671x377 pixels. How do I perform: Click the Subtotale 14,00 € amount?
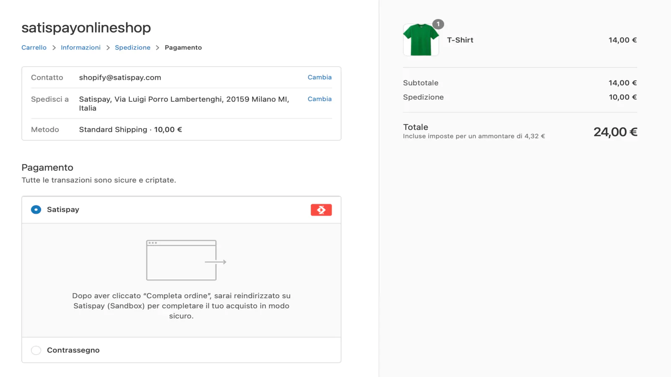coord(623,83)
